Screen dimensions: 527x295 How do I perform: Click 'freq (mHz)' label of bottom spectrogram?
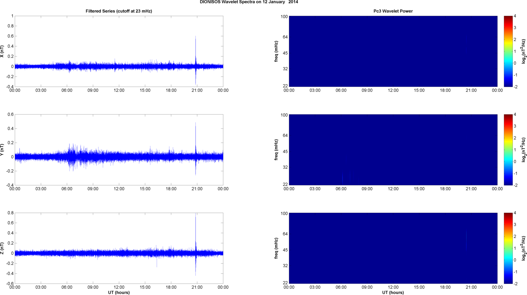pos(276,248)
